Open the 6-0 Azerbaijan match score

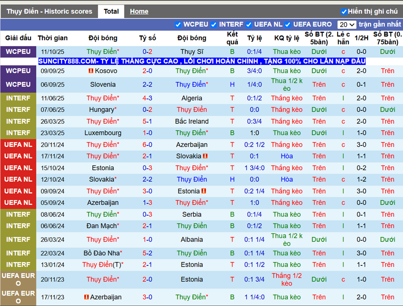[147, 145]
